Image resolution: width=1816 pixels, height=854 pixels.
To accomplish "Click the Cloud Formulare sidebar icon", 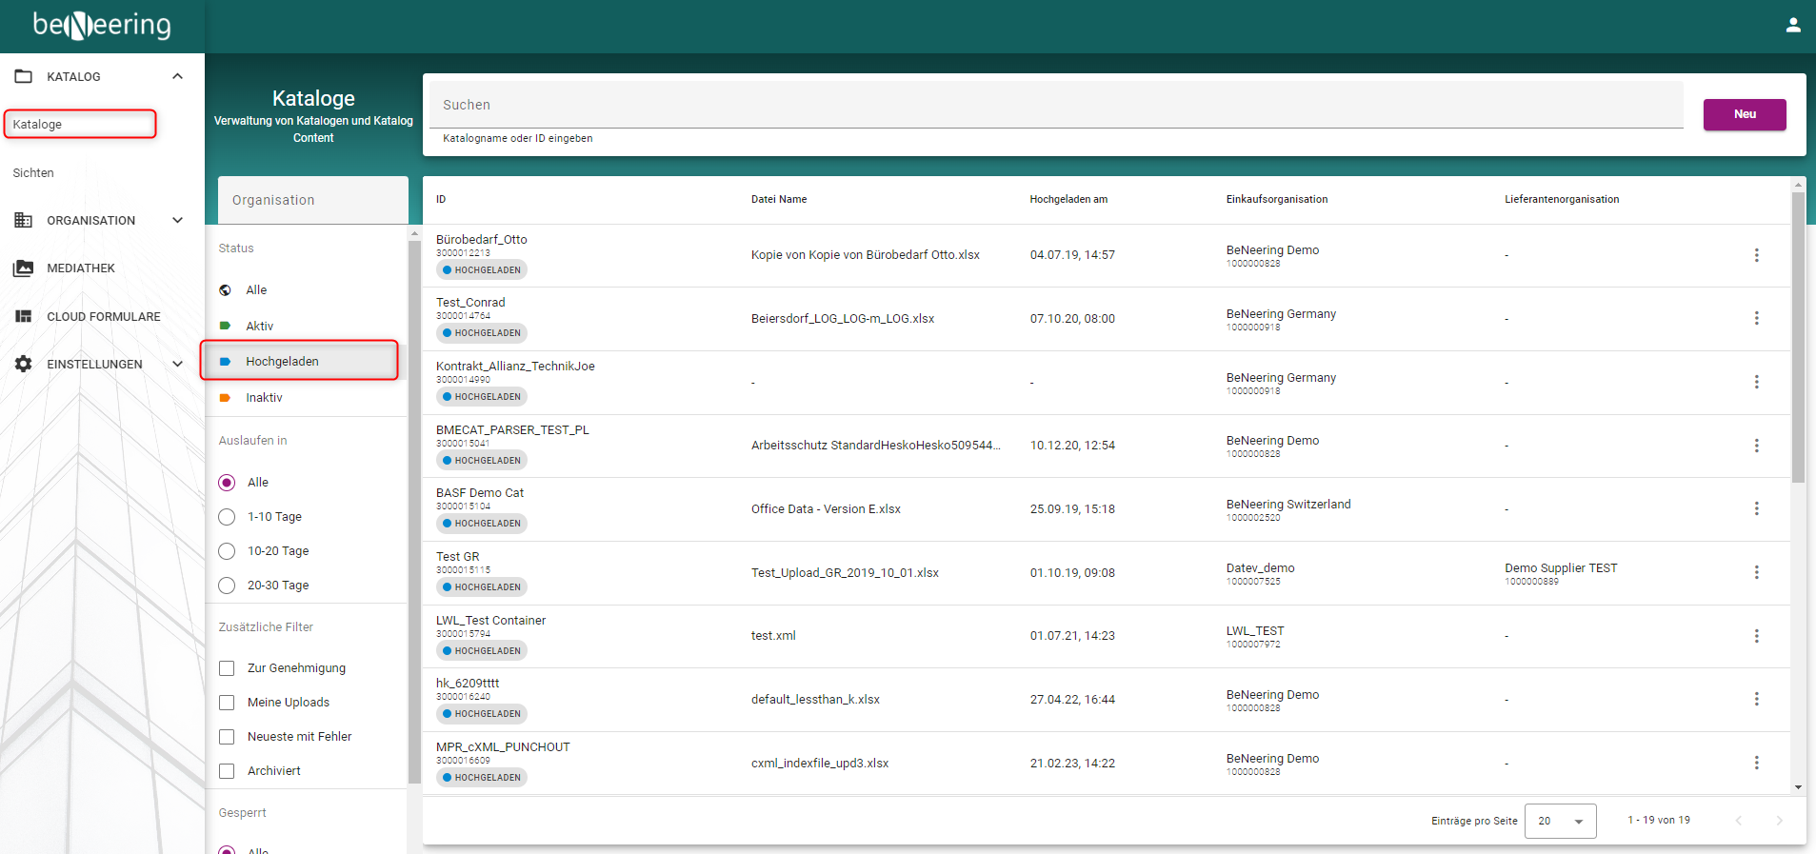I will pyautogui.click(x=24, y=316).
